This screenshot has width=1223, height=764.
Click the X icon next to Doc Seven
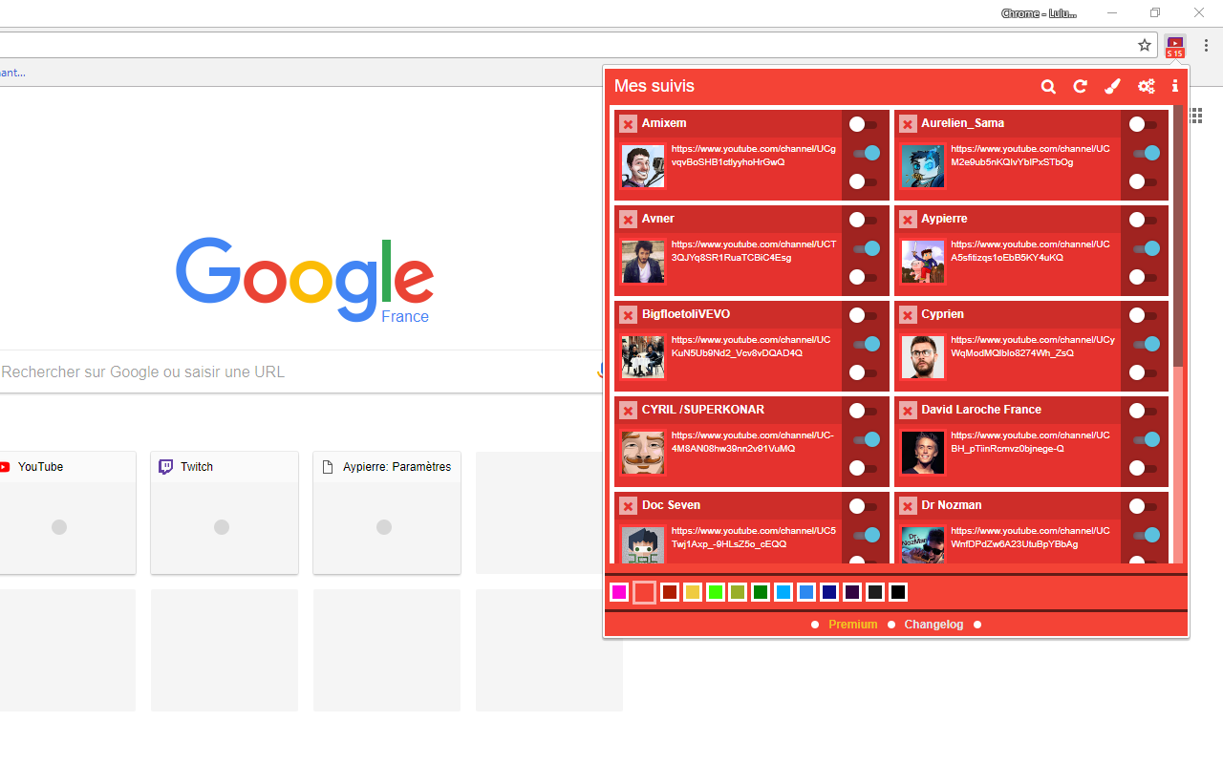point(628,506)
